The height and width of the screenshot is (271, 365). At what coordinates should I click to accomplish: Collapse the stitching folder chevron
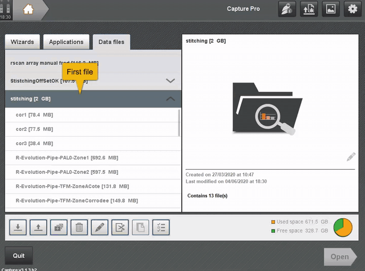tap(171, 98)
